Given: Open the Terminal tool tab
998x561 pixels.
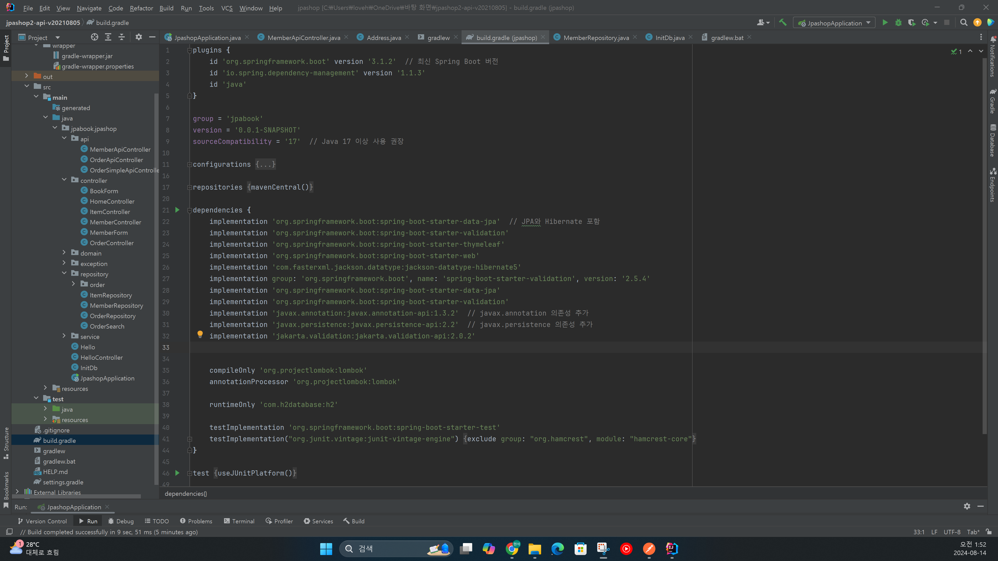Looking at the screenshot, I should [x=239, y=521].
